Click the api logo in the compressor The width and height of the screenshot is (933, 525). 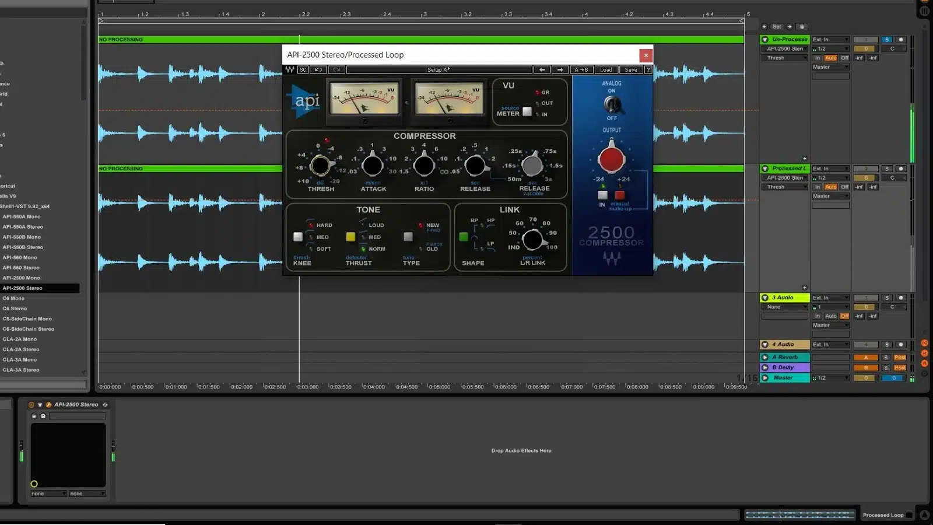[304, 101]
